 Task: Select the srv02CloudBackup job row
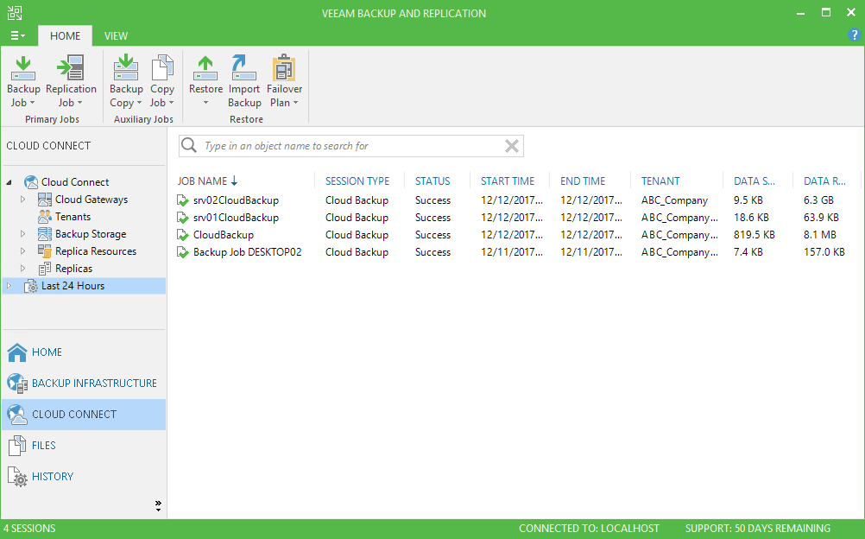(x=516, y=200)
